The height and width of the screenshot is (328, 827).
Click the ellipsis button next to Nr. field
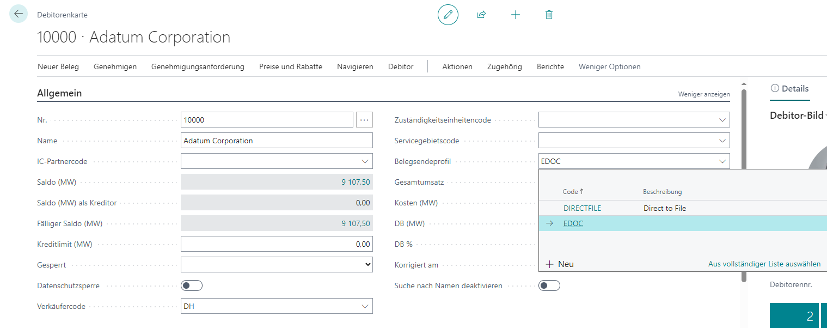pos(364,120)
